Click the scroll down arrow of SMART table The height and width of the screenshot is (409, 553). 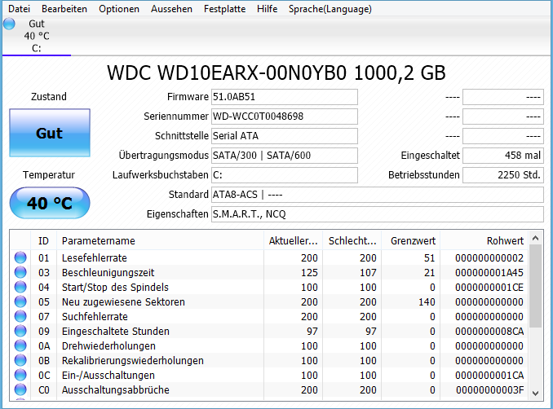[535, 394]
